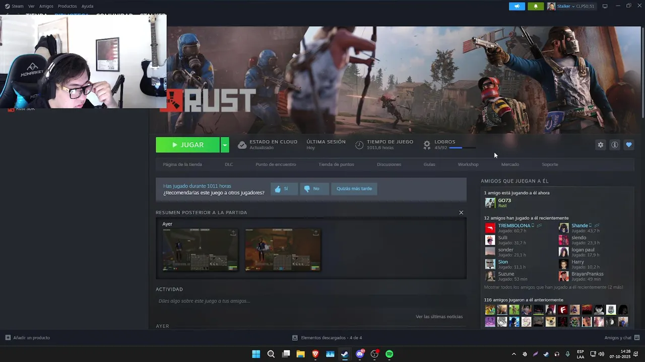Click thumbs-down No recommendation button
This screenshot has width=645, height=362.
pos(314,189)
